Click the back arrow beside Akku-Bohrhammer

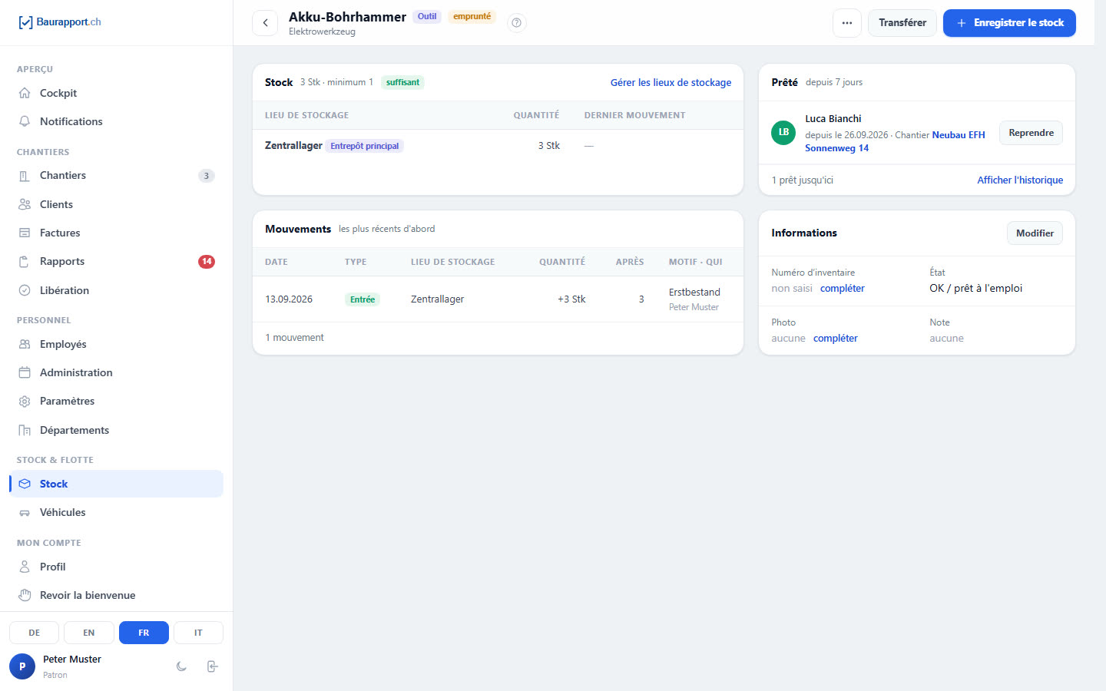click(x=265, y=23)
